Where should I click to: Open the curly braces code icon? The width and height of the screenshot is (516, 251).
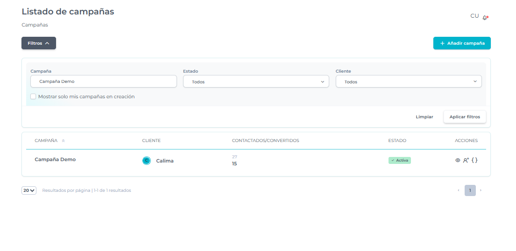tap(474, 160)
